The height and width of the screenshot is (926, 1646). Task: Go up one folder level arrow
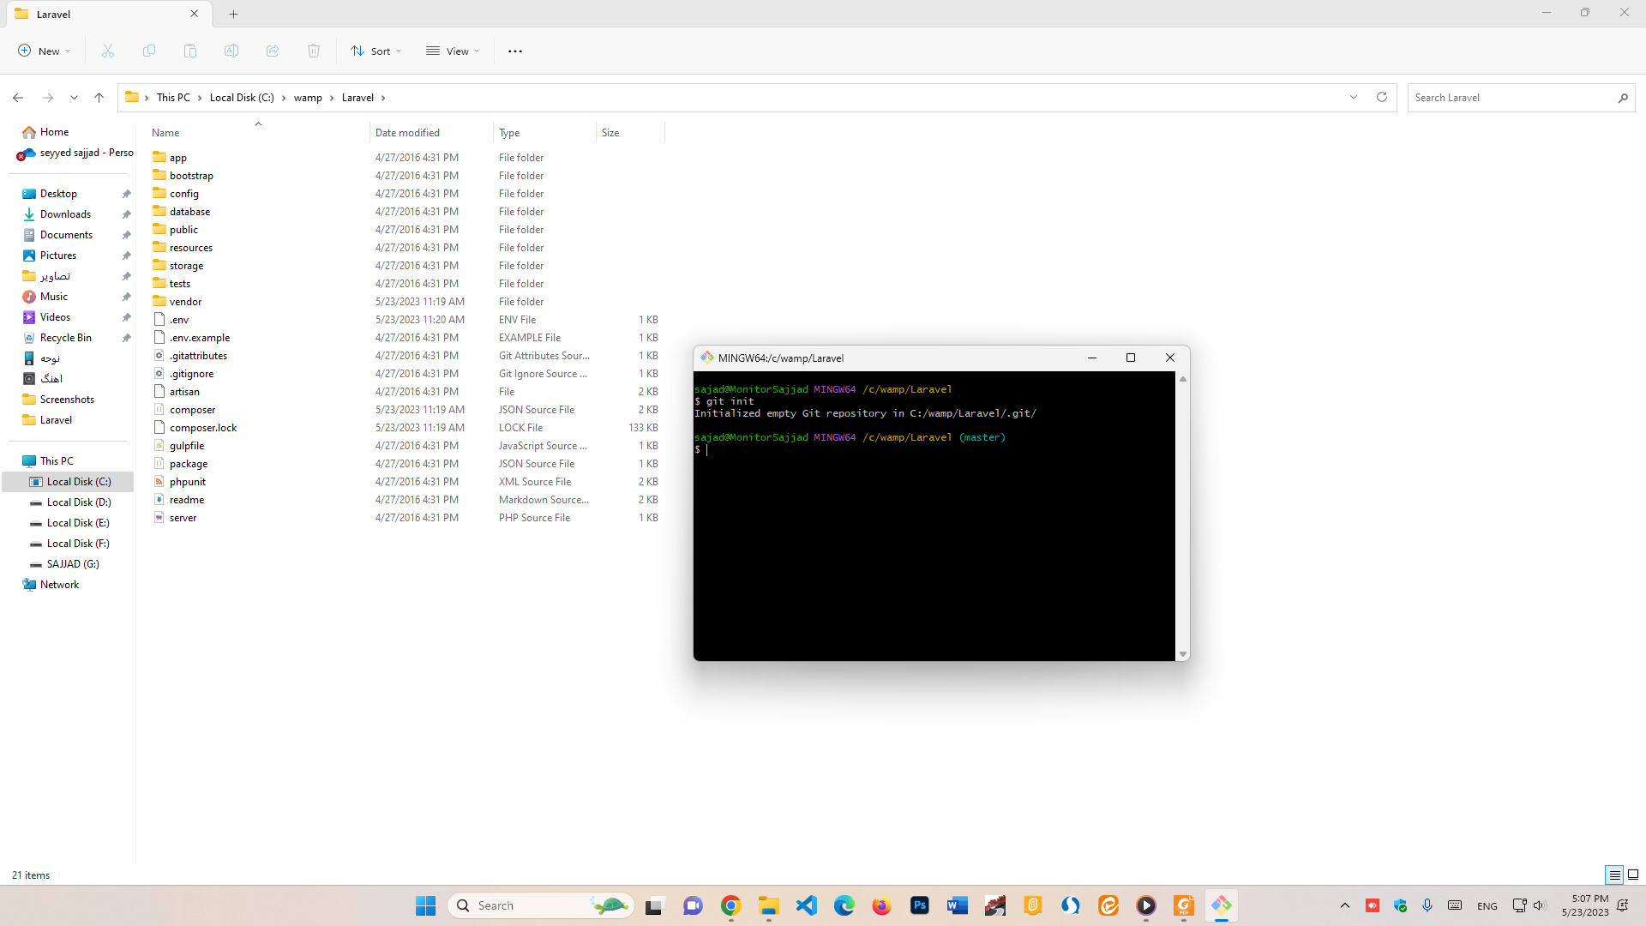coord(99,98)
